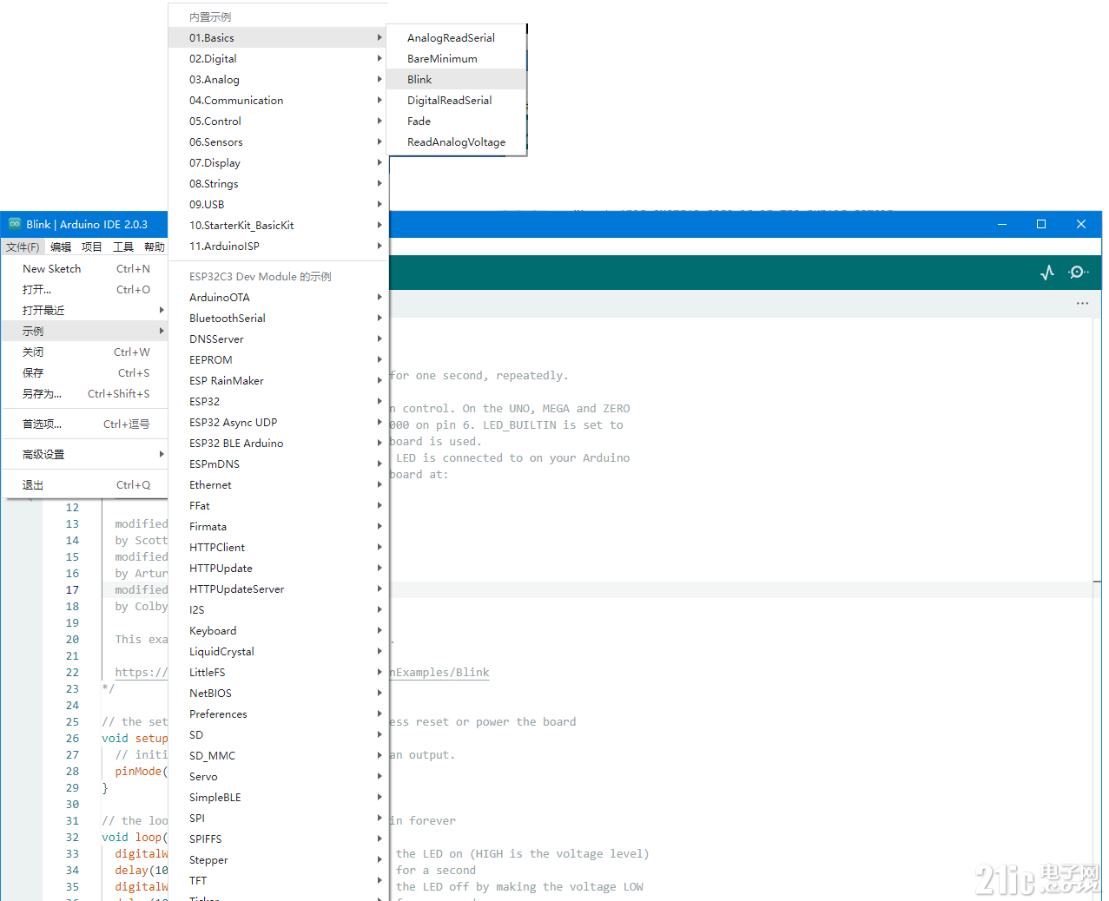This screenshot has height=901, width=1109.
Task: Choose 另存为... menu entry
Action: [x=85, y=394]
